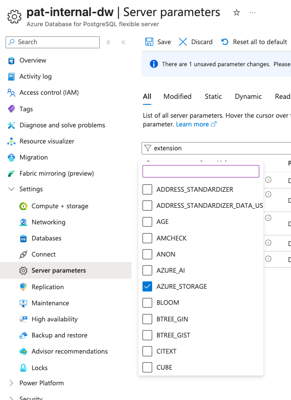Click the High availability icon

click(23, 320)
